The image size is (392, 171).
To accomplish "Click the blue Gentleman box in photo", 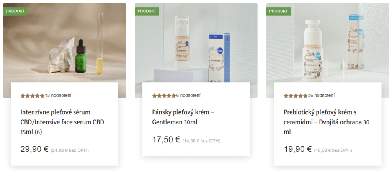I will [x=219, y=57].
